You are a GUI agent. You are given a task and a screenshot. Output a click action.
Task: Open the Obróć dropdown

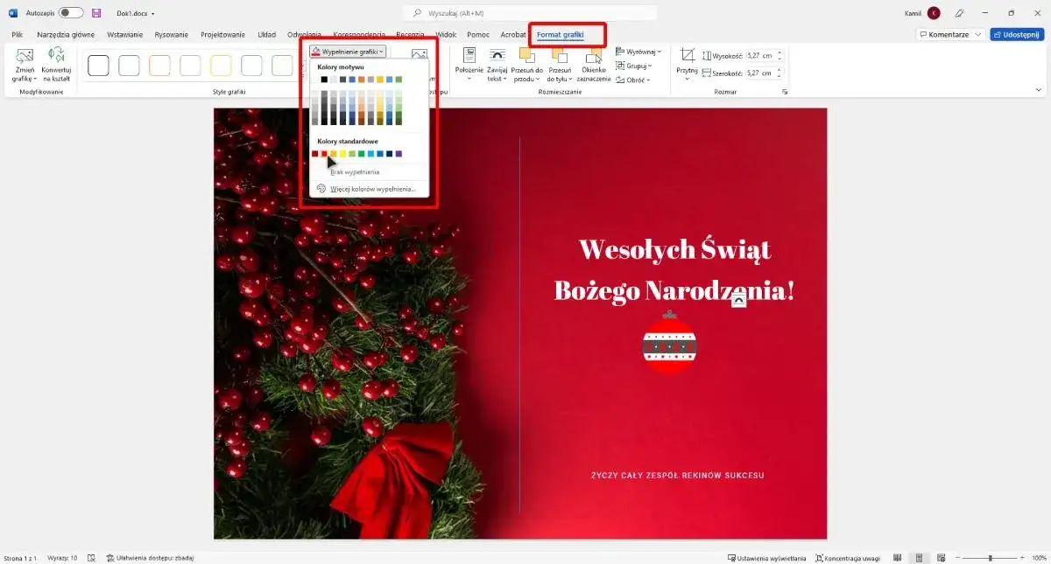tap(635, 78)
